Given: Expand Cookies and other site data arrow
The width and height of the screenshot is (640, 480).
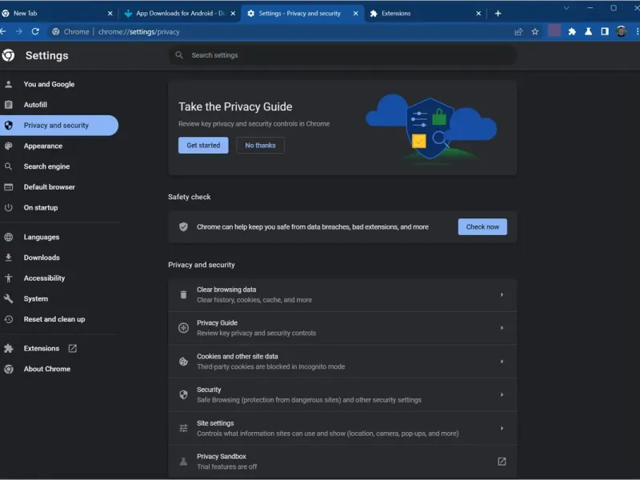Looking at the screenshot, I should coord(502,362).
